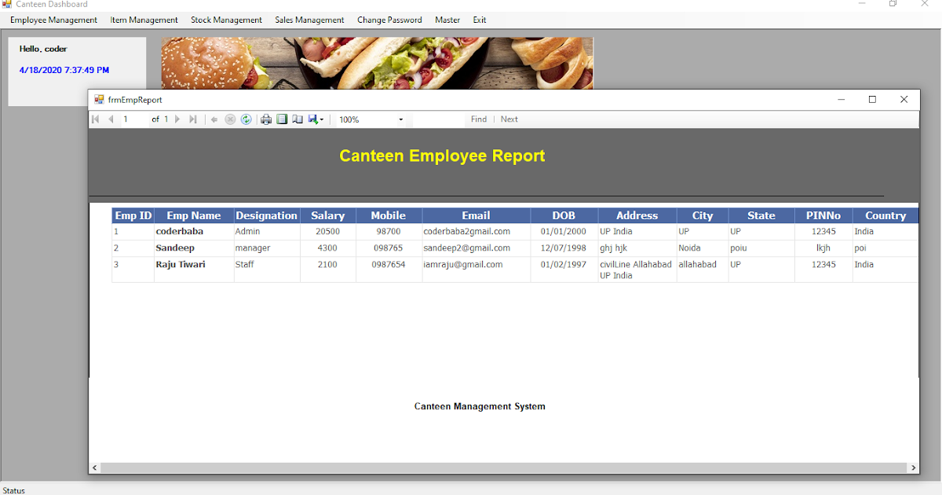Open the Sales Management menu
The height and width of the screenshot is (495, 942).
[x=309, y=20]
